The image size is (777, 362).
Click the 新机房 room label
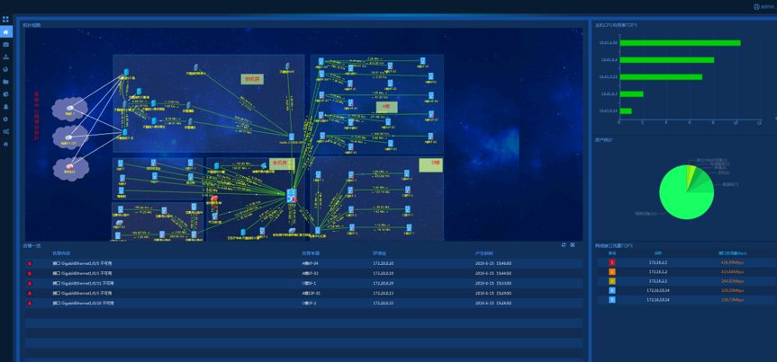(252, 79)
